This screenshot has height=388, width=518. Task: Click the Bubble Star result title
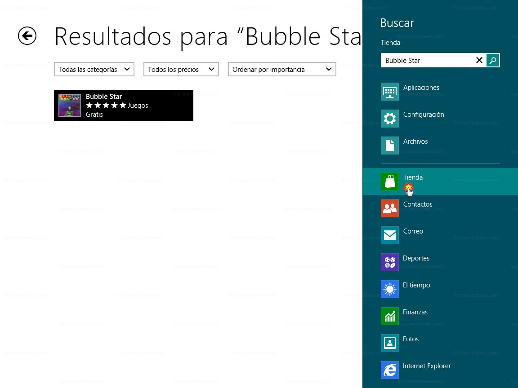tap(104, 97)
